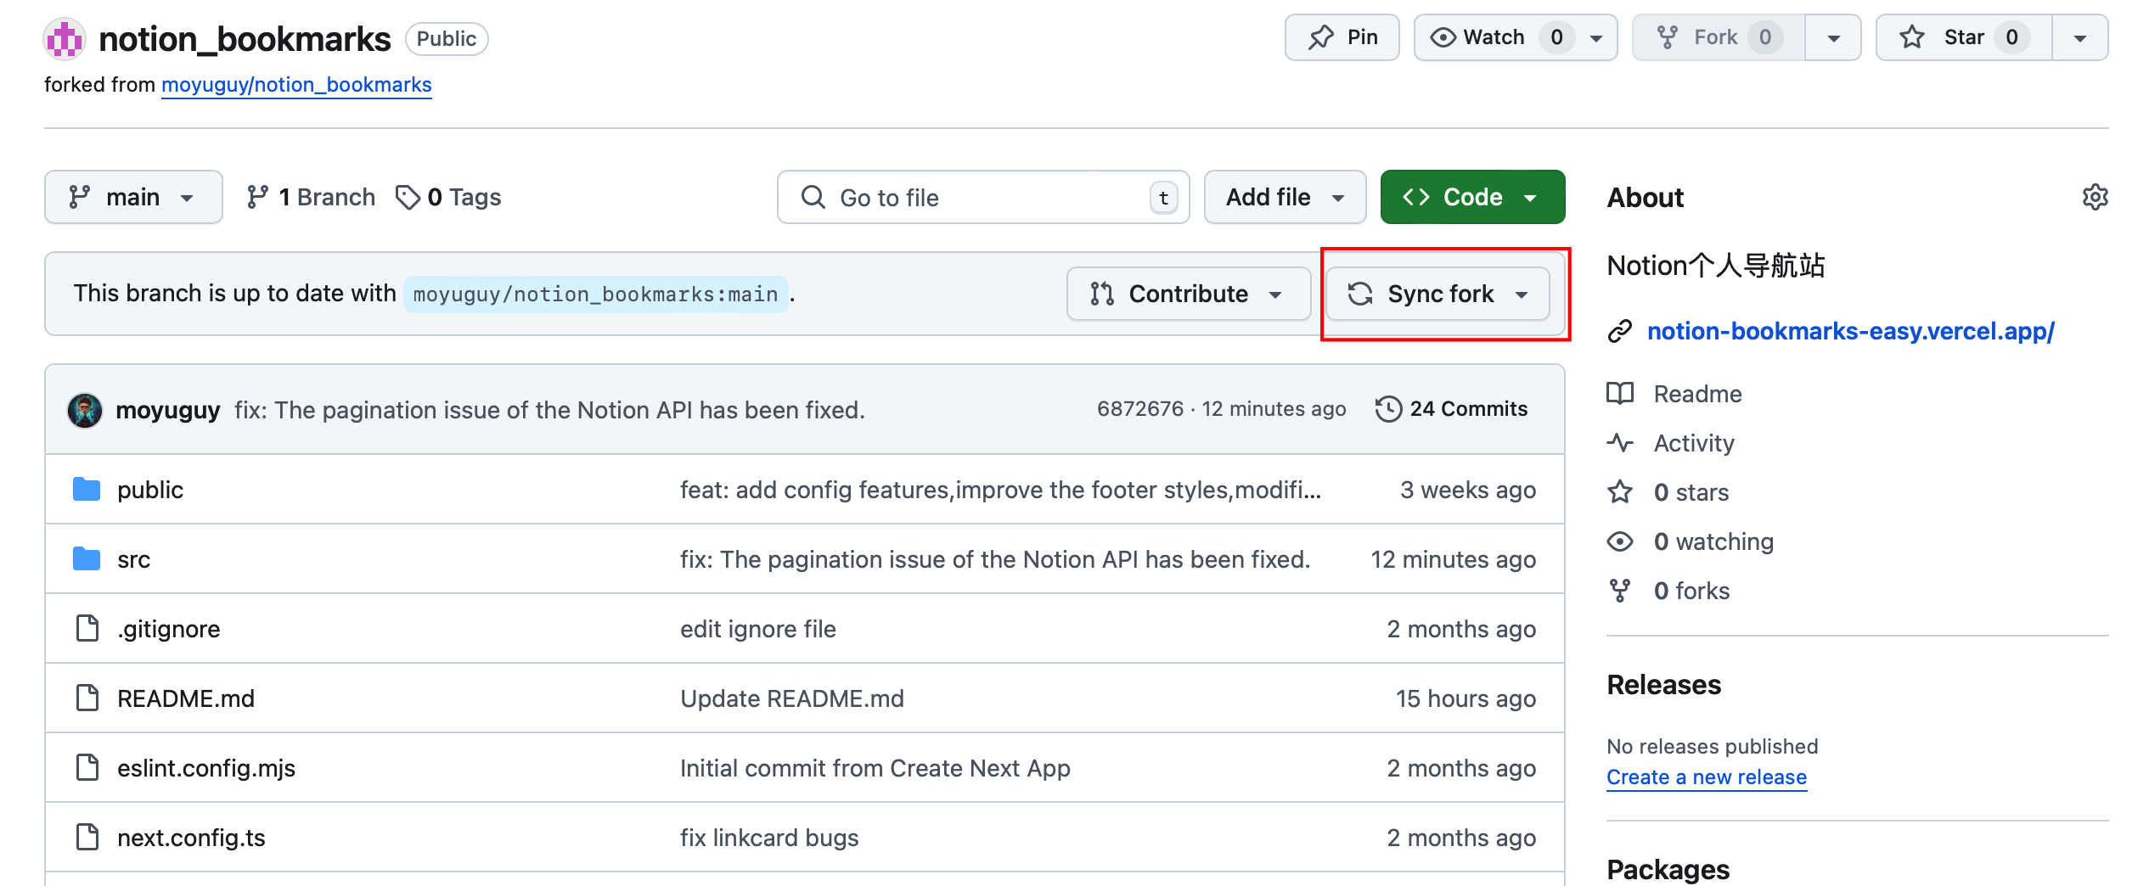View the 24 Commits history
2138x886 pixels.
pyautogui.click(x=1451, y=409)
